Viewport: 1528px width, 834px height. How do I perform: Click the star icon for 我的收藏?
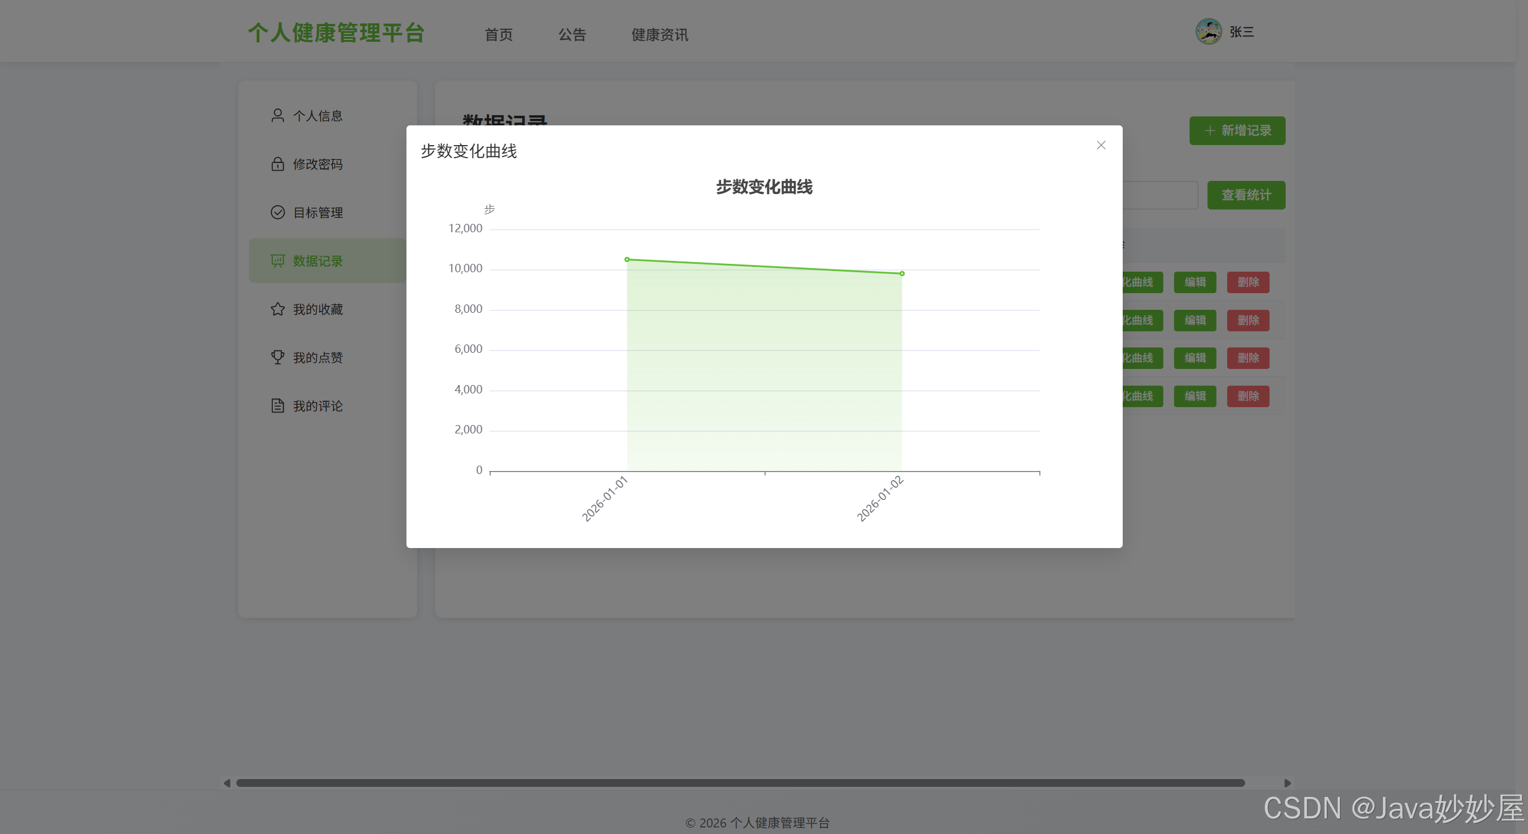(x=278, y=309)
